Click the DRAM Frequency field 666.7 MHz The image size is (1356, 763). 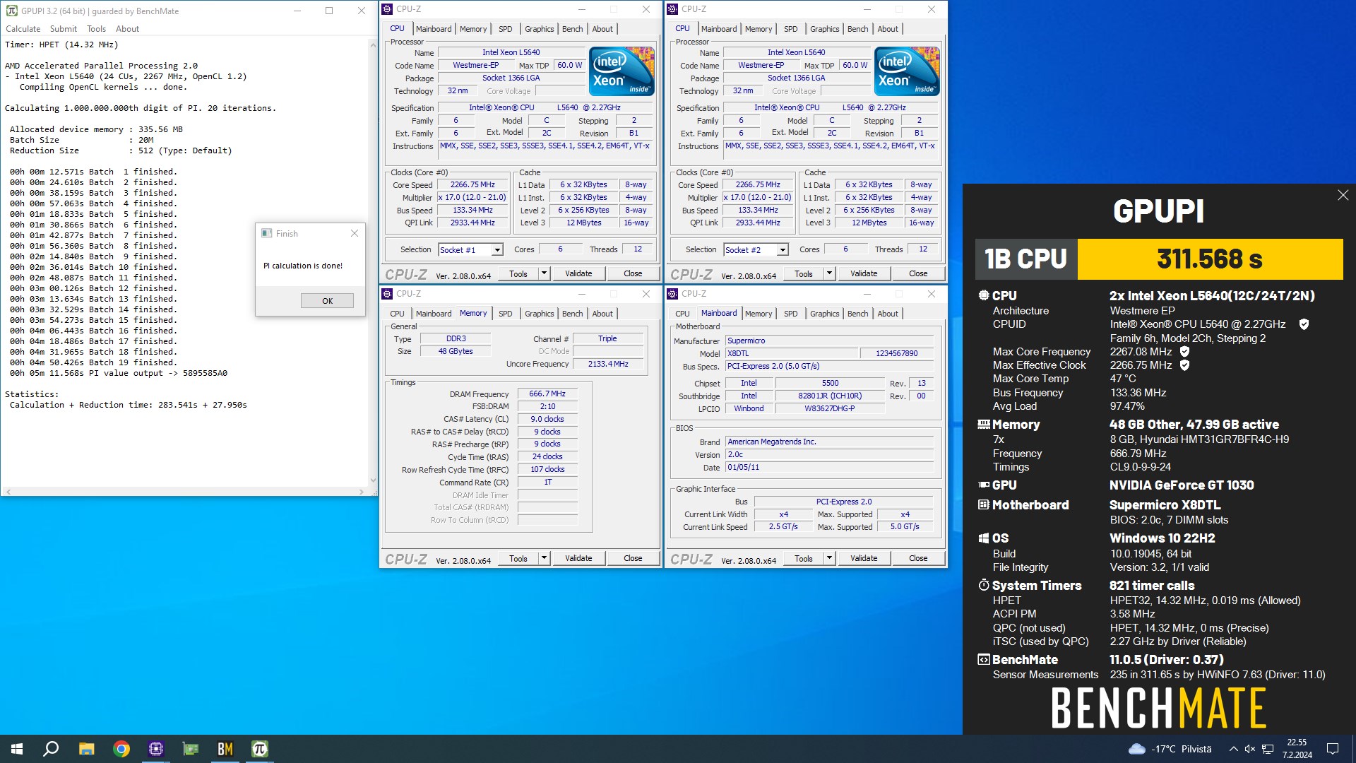[x=547, y=394]
